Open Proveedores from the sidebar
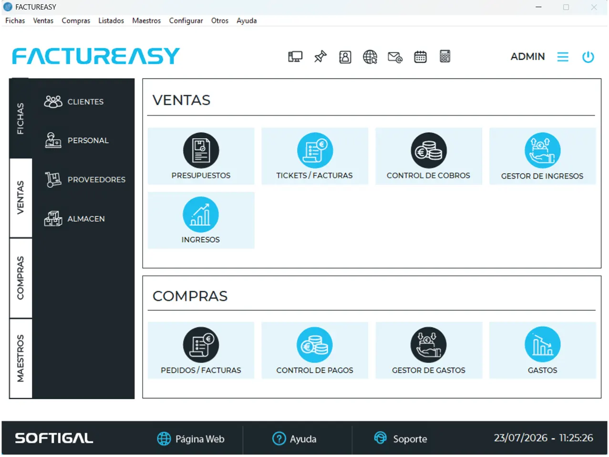The width and height of the screenshot is (609, 457). coord(85,180)
